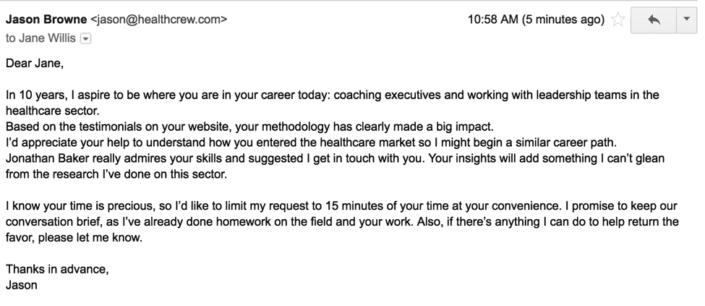Click the "In 10 years" opening phrase
The height and width of the screenshot is (306, 705).
(33, 95)
